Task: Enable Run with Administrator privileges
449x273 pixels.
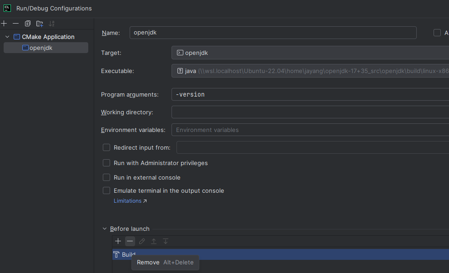Action: (x=106, y=163)
